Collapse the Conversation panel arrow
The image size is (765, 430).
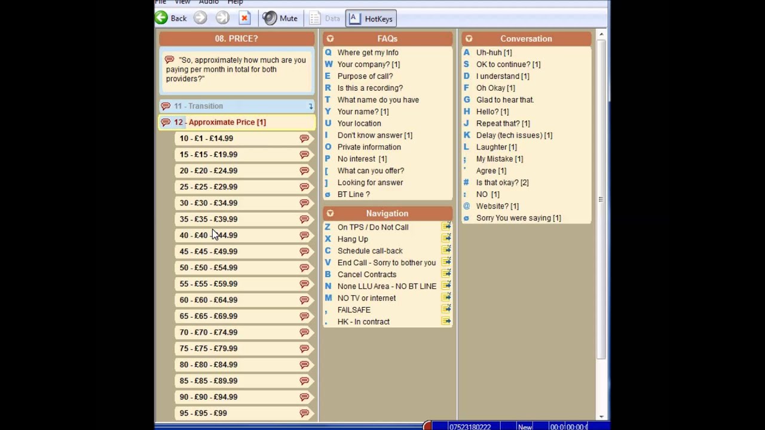pyautogui.click(x=469, y=39)
